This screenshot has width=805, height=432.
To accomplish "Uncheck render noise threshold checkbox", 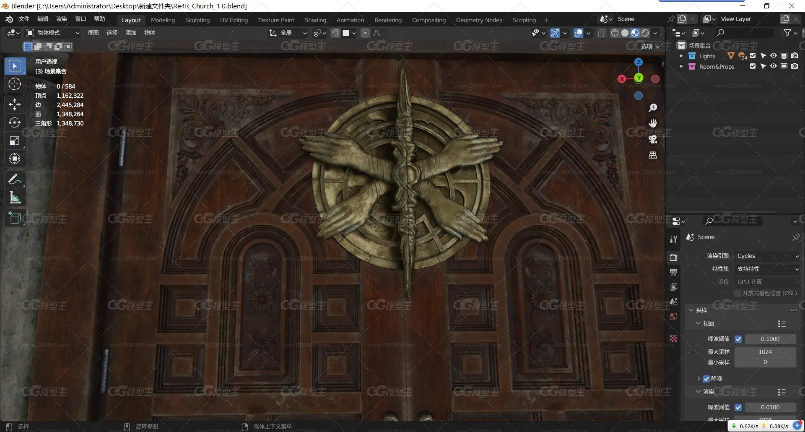I will click(x=738, y=407).
